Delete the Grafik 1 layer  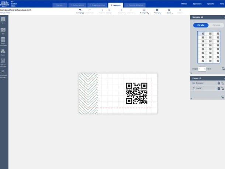tap(219, 88)
